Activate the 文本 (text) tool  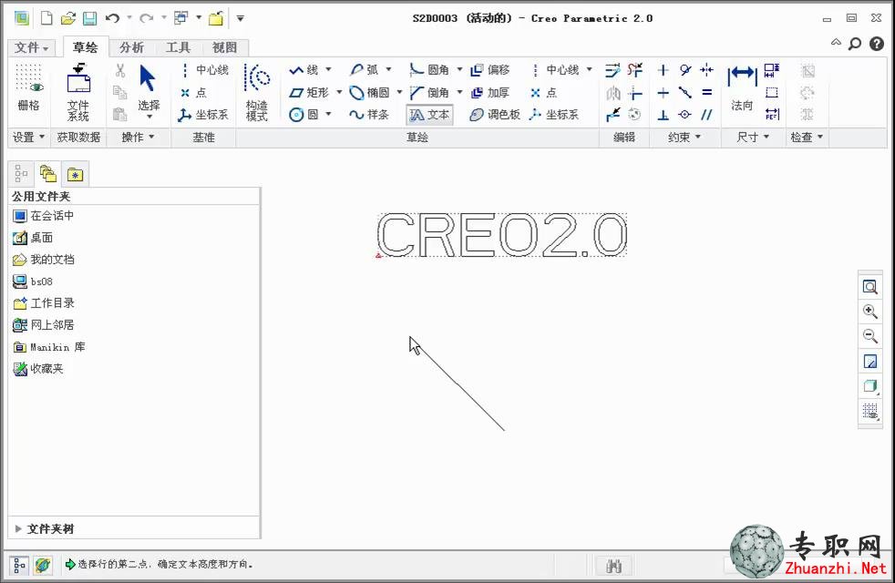pos(429,115)
